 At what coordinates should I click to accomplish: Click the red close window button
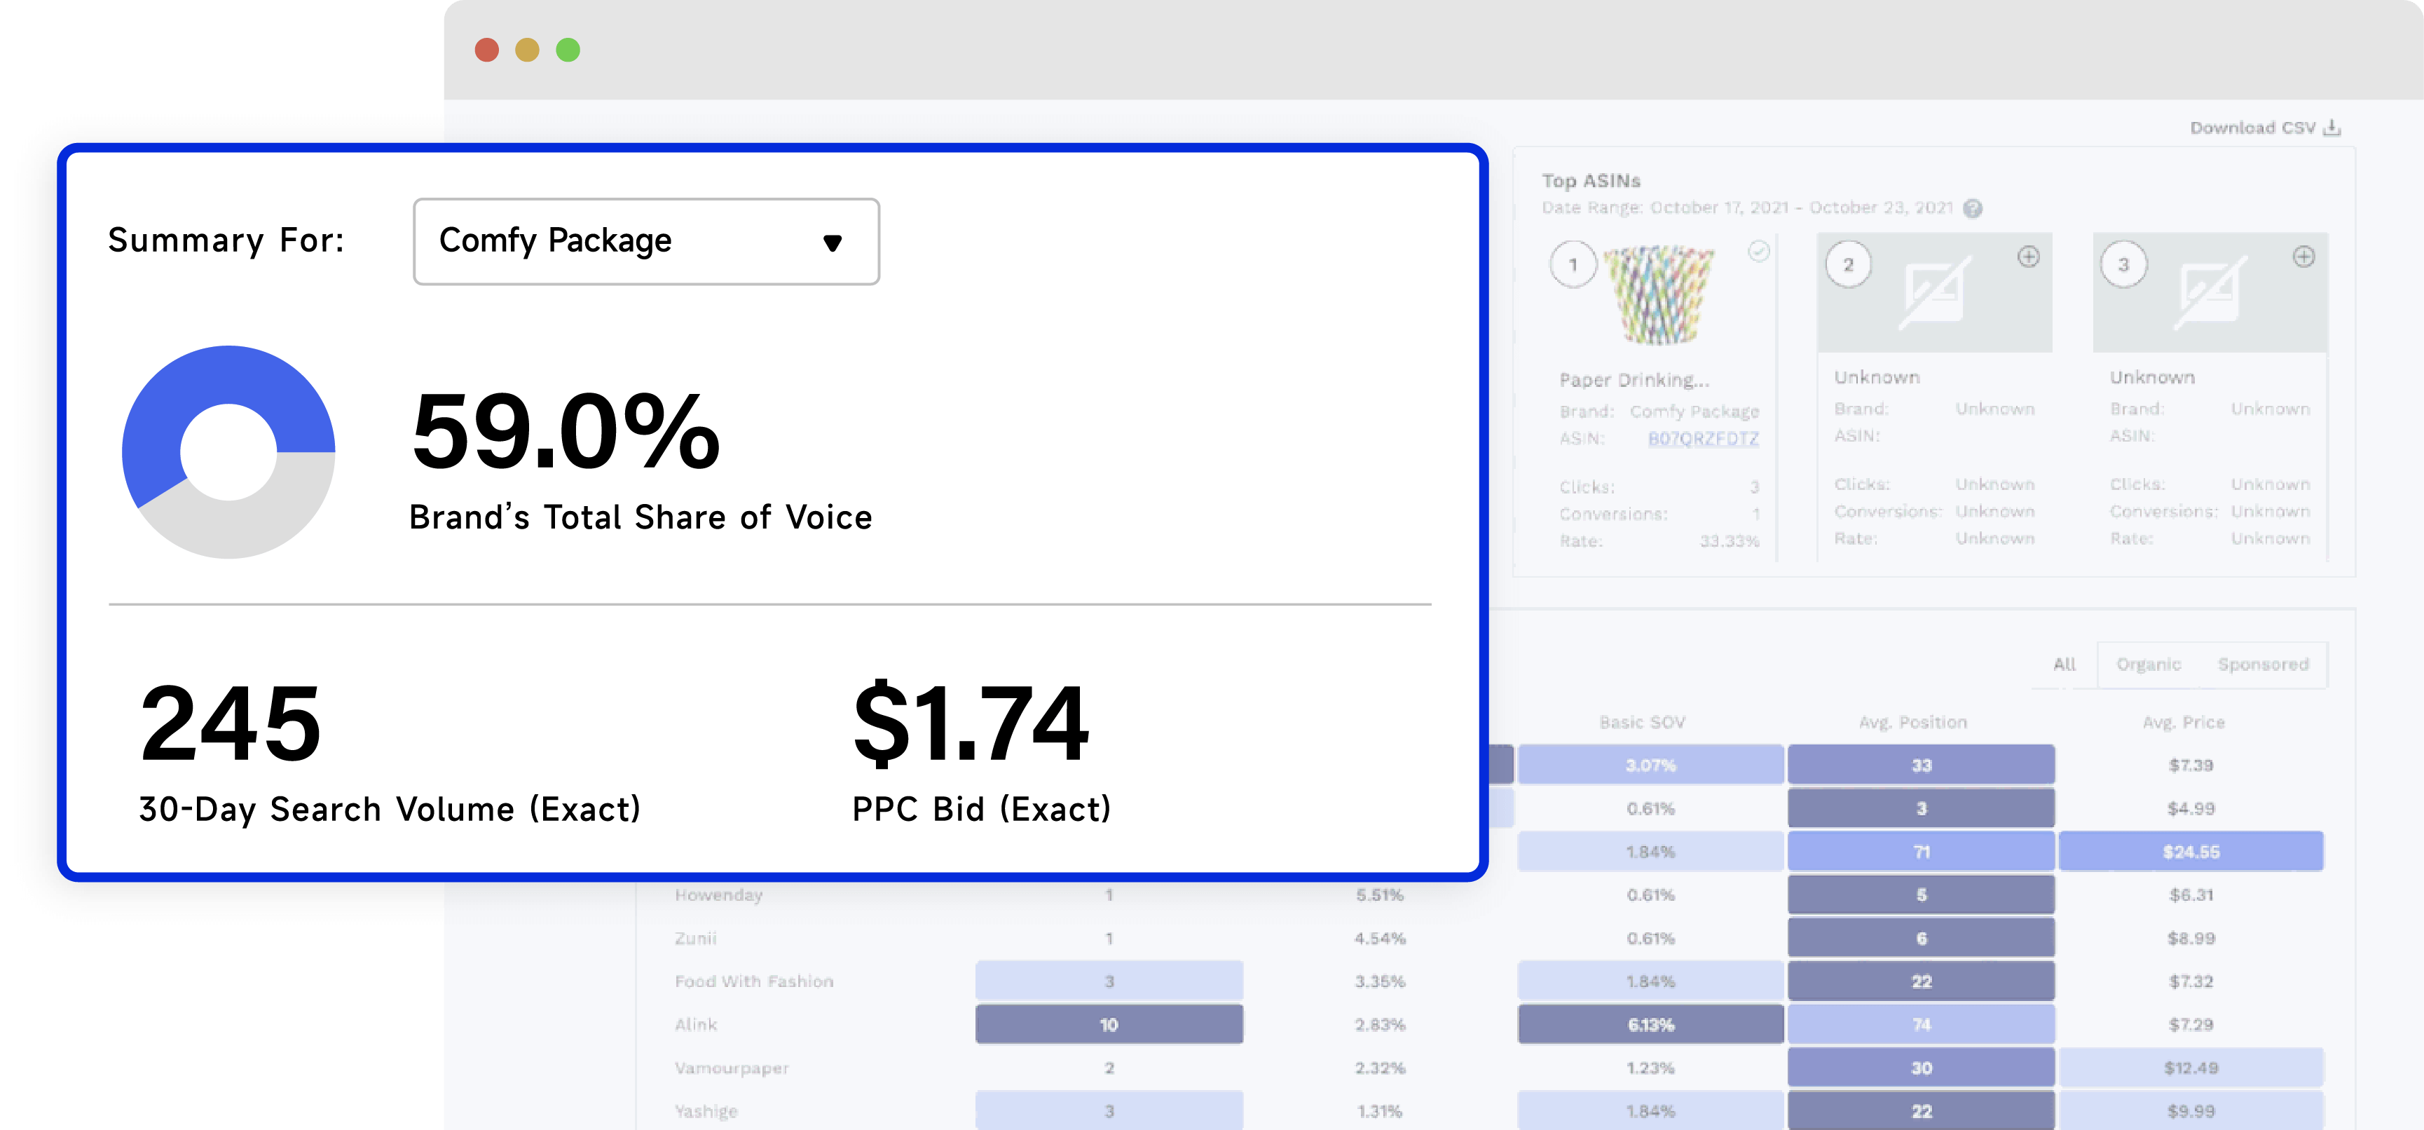point(486,49)
